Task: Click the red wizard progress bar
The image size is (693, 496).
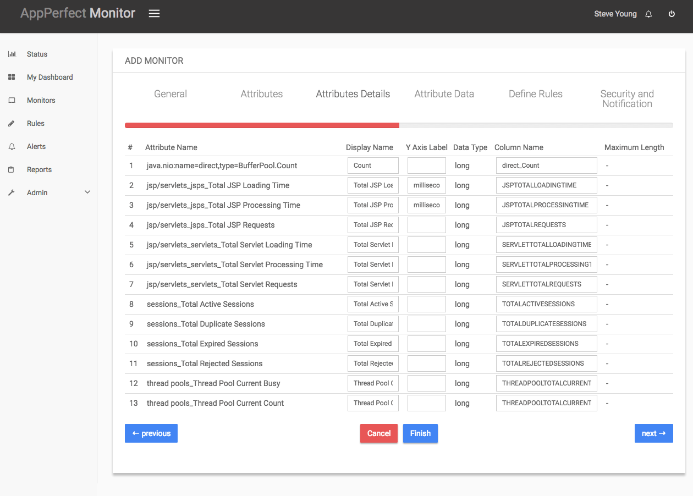Action: [262, 125]
